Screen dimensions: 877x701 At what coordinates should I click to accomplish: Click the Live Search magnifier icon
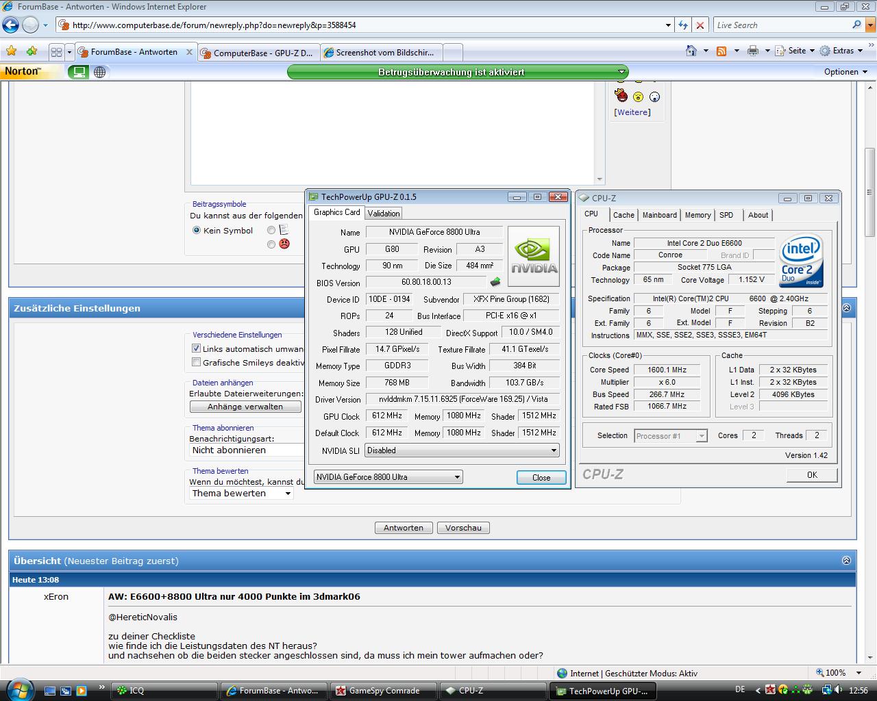(x=856, y=25)
